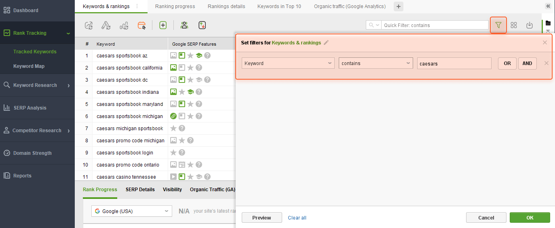Open the workspace grid layout icon
Image resolution: width=555 pixels, height=228 pixels.
(x=514, y=25)
